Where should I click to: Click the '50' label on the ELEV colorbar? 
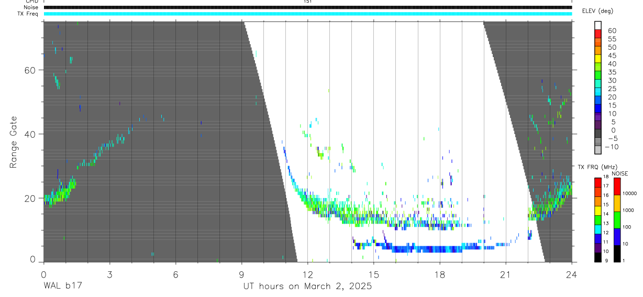[612, 47]
